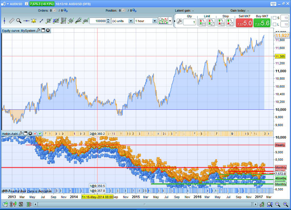Select the ruler measurement tool
Image resolution: width=291 pixels, height=210 pixels.
(x=12, y=21)
